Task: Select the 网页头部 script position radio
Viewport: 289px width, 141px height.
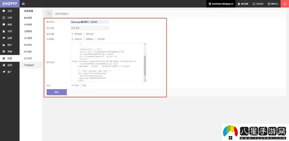Action: pos(84,34)
